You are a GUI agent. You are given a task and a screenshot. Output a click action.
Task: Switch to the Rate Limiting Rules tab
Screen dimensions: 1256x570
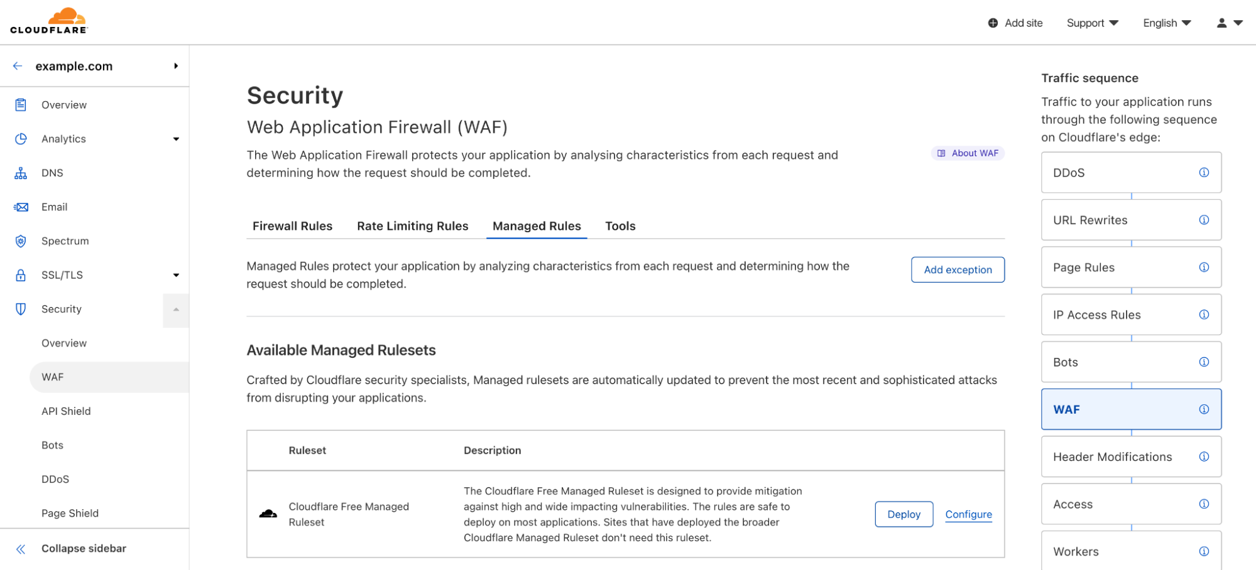pyautogui.click(x=413, y=226)
